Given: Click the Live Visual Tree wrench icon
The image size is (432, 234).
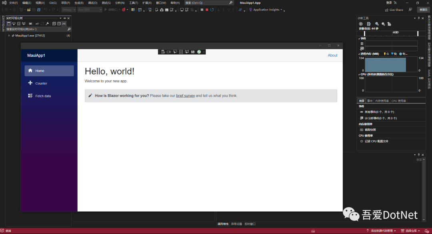Looking at the screenshot, I should coord(47,24).
